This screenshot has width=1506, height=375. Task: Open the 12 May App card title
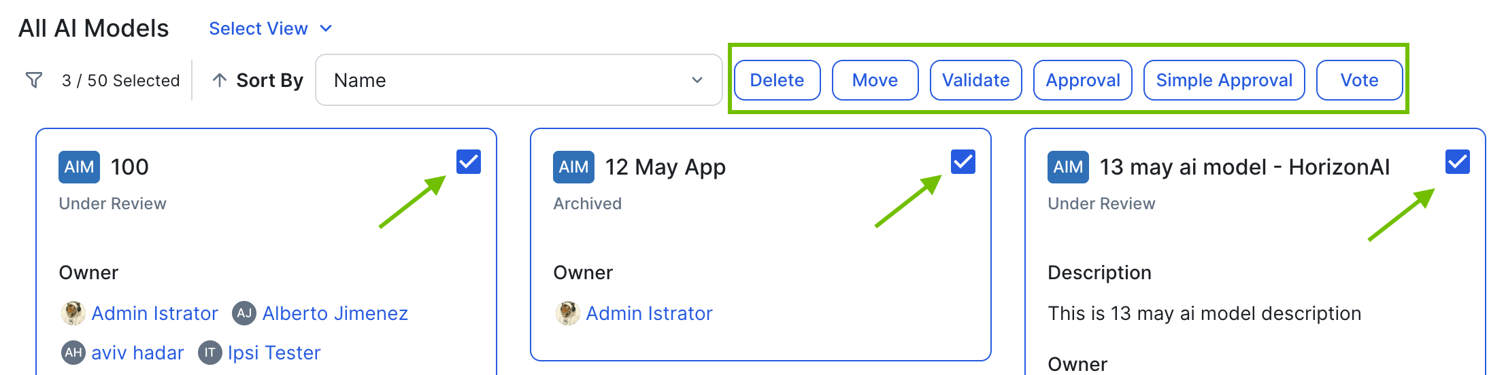point(665,167)
